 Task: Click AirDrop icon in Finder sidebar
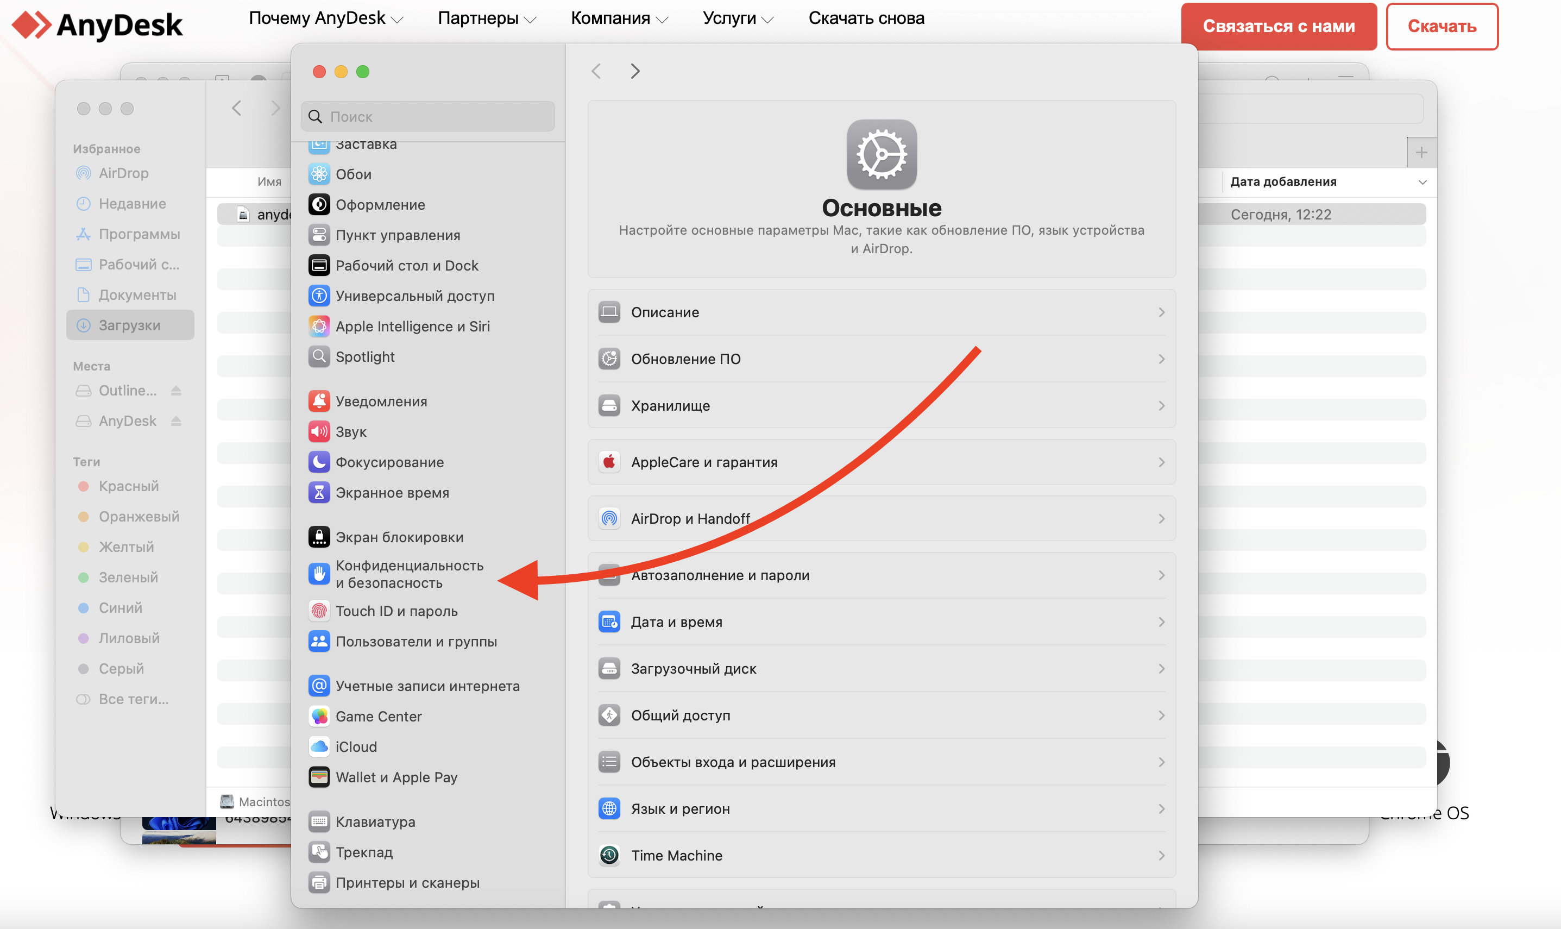pyautogui.click(x=83, y=173)
